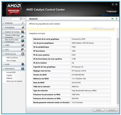Screen dimensions: 121x115
Task: Click in the Rechercher search field
Action: pyautogui.click(x=12, y=19)
